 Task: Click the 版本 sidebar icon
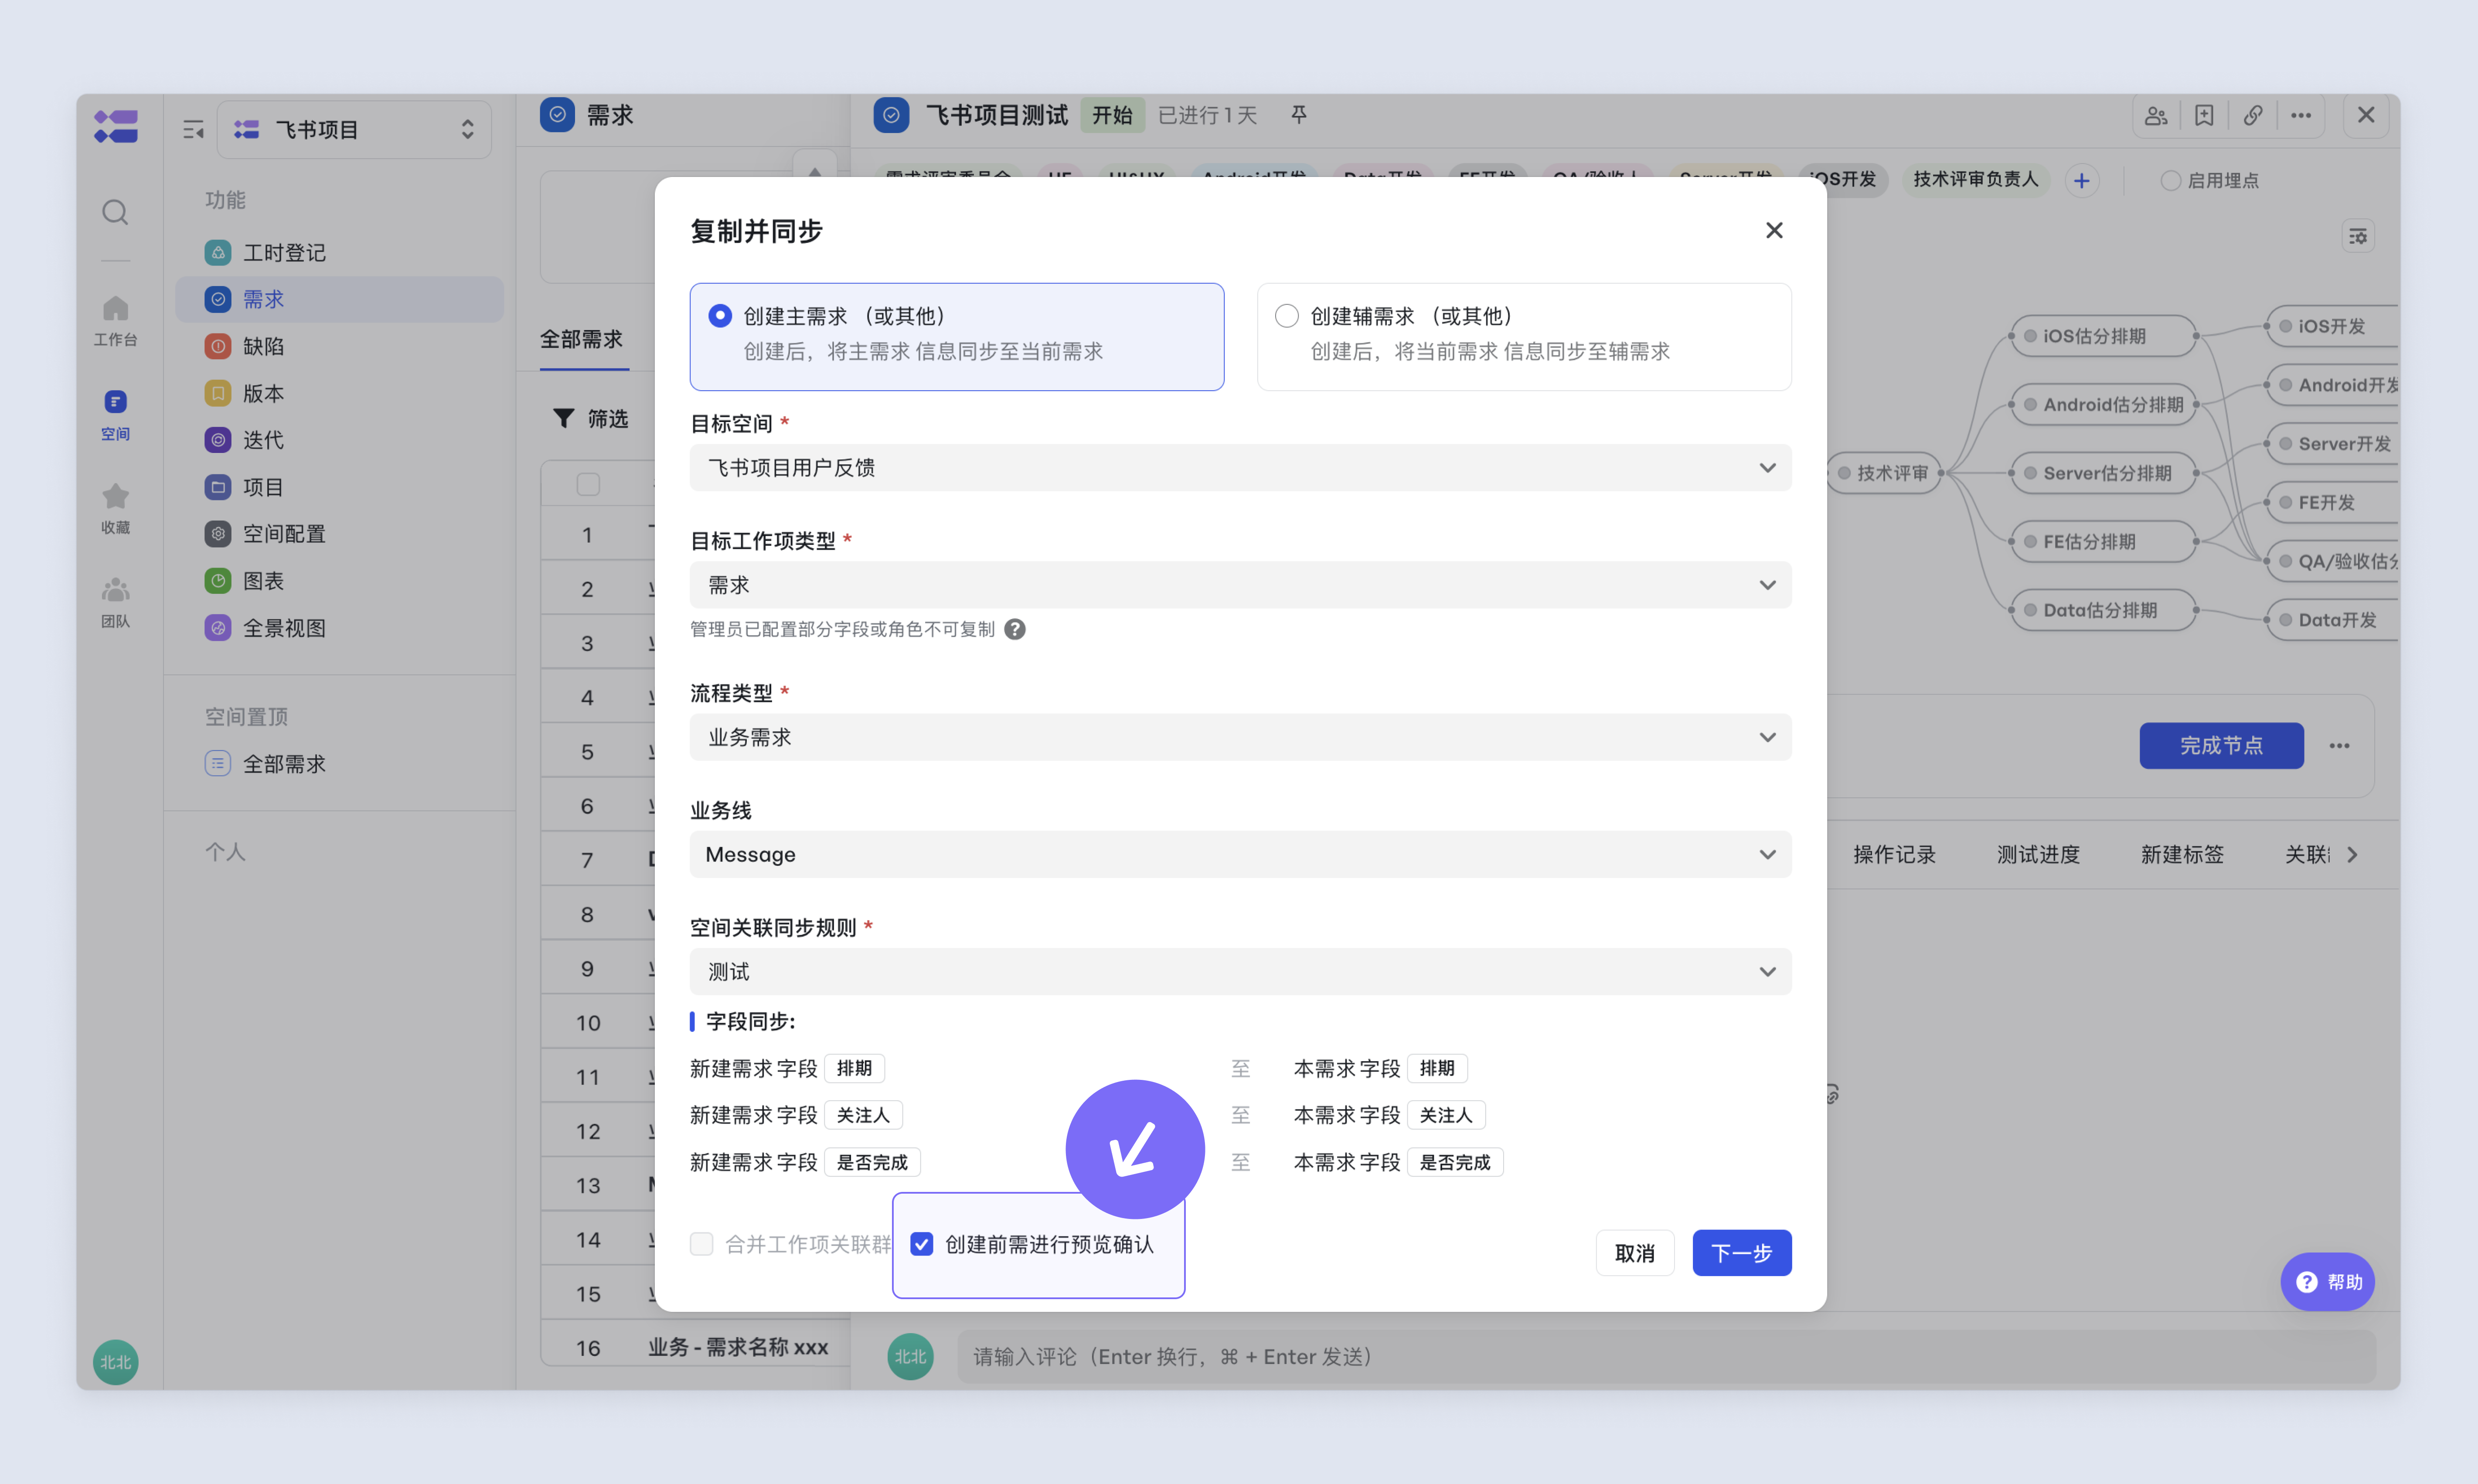(218, 393)
